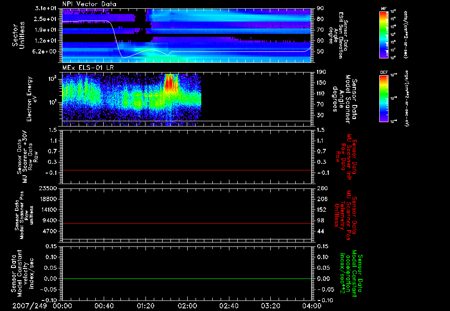Click the 'cnts/(cm**2-sr-sec)' colorbar unit label
The height and width of the screenshot is (311, 450).
point(406,35)
